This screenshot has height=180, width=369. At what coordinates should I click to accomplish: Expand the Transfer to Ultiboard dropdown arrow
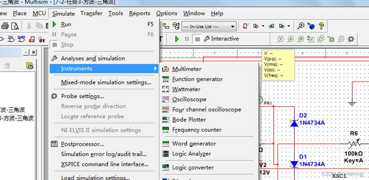(263, 26)
